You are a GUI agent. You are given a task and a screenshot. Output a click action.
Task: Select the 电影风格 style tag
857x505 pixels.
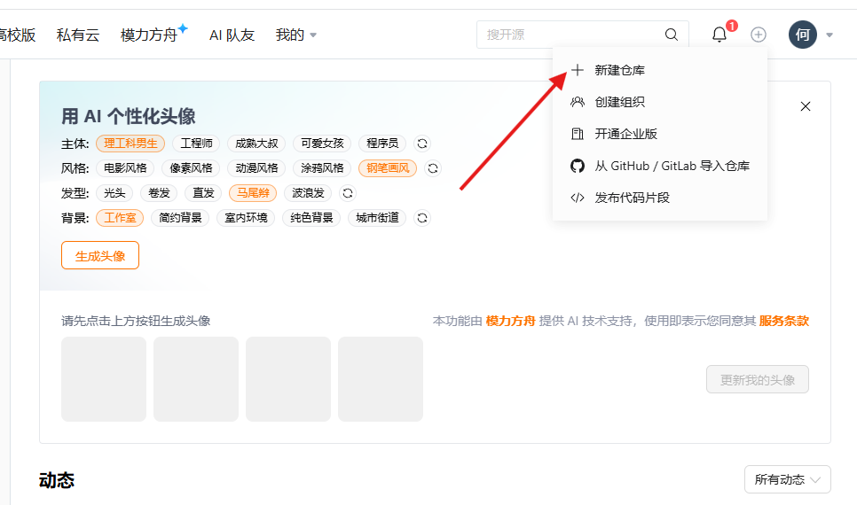point(125,168)
